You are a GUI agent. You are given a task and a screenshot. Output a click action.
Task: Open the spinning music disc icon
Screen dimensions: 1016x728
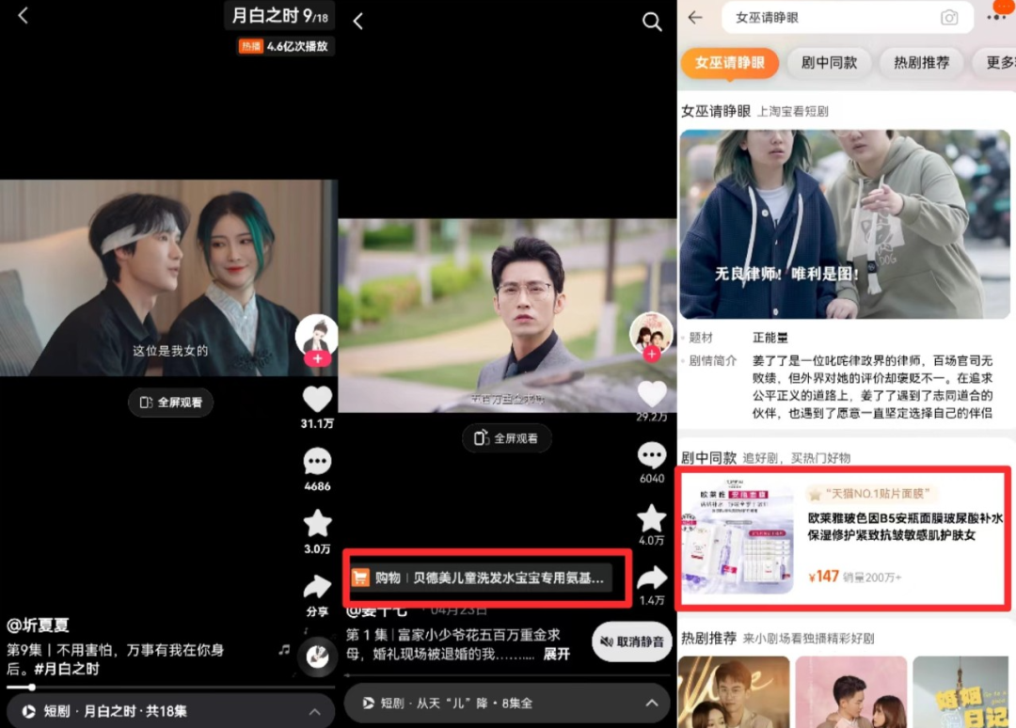317,657
